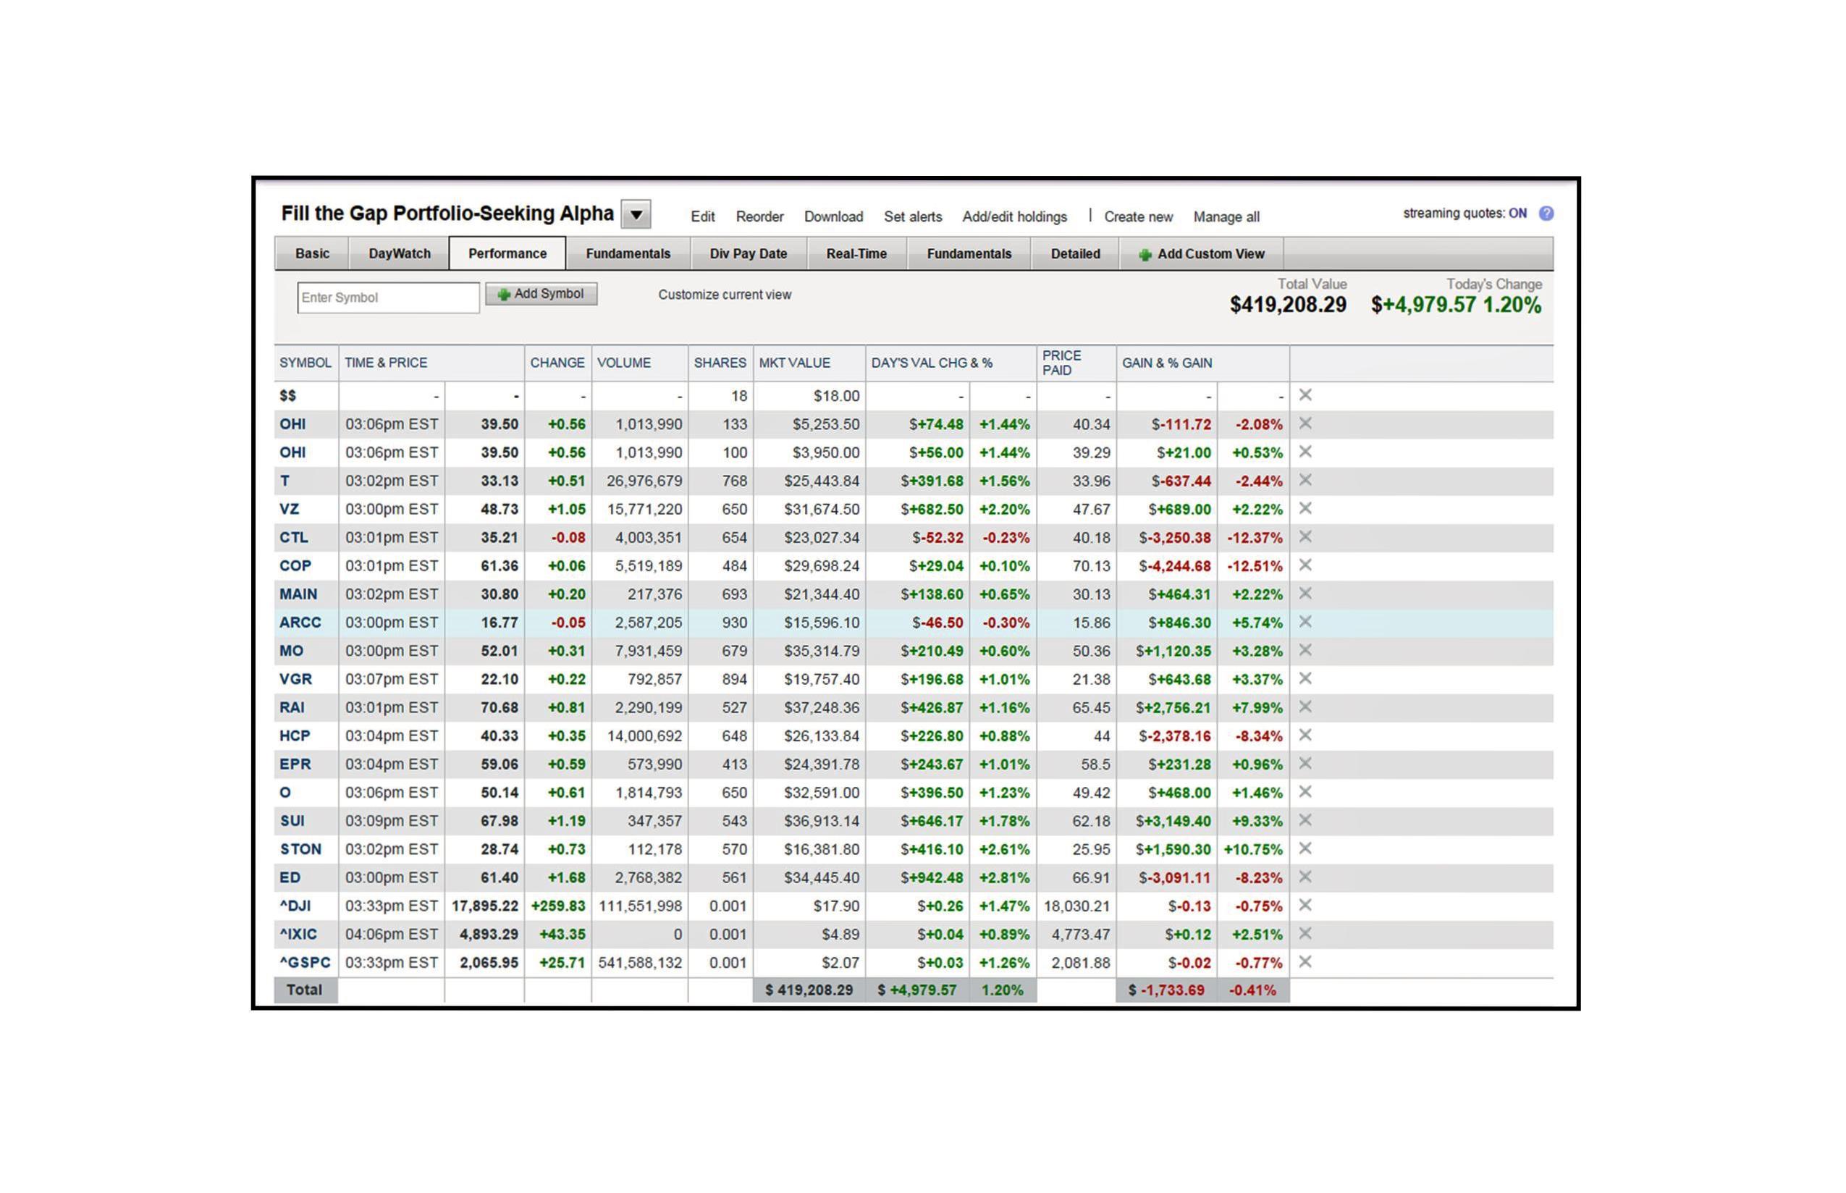Image resolution: width=1846 pixels, height=1193 pixels.
Task: Remove the HCP holding row
Action: click(1305, 735)
